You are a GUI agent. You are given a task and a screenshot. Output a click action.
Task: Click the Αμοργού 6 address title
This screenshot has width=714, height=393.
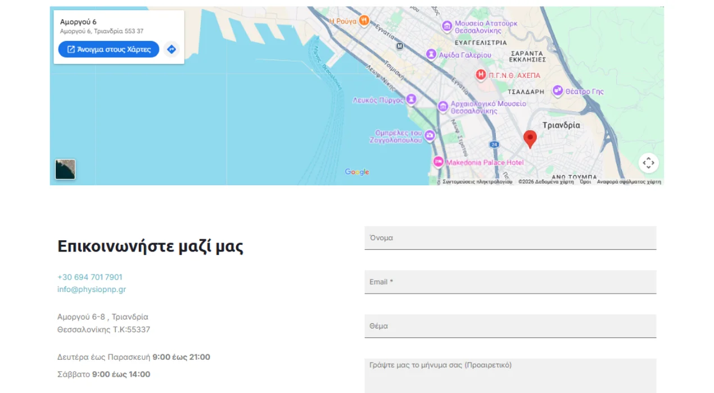click(x=78, y=22)
